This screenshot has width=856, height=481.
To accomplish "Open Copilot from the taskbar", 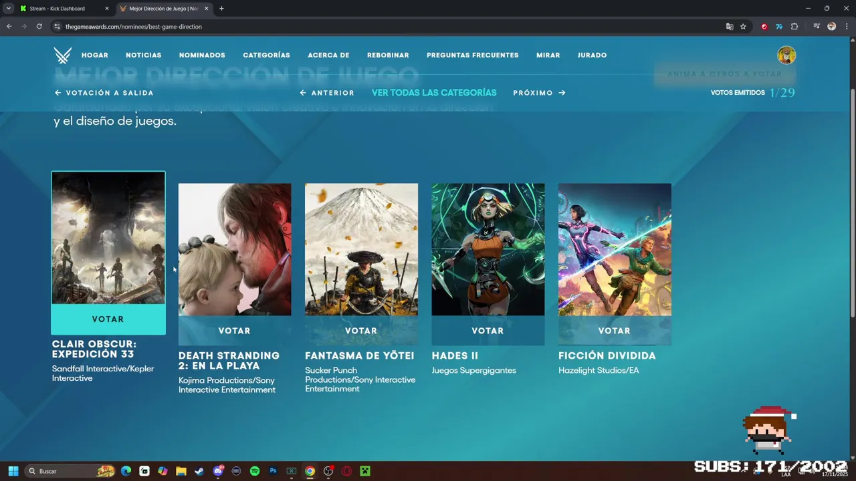I will [163, 471].
